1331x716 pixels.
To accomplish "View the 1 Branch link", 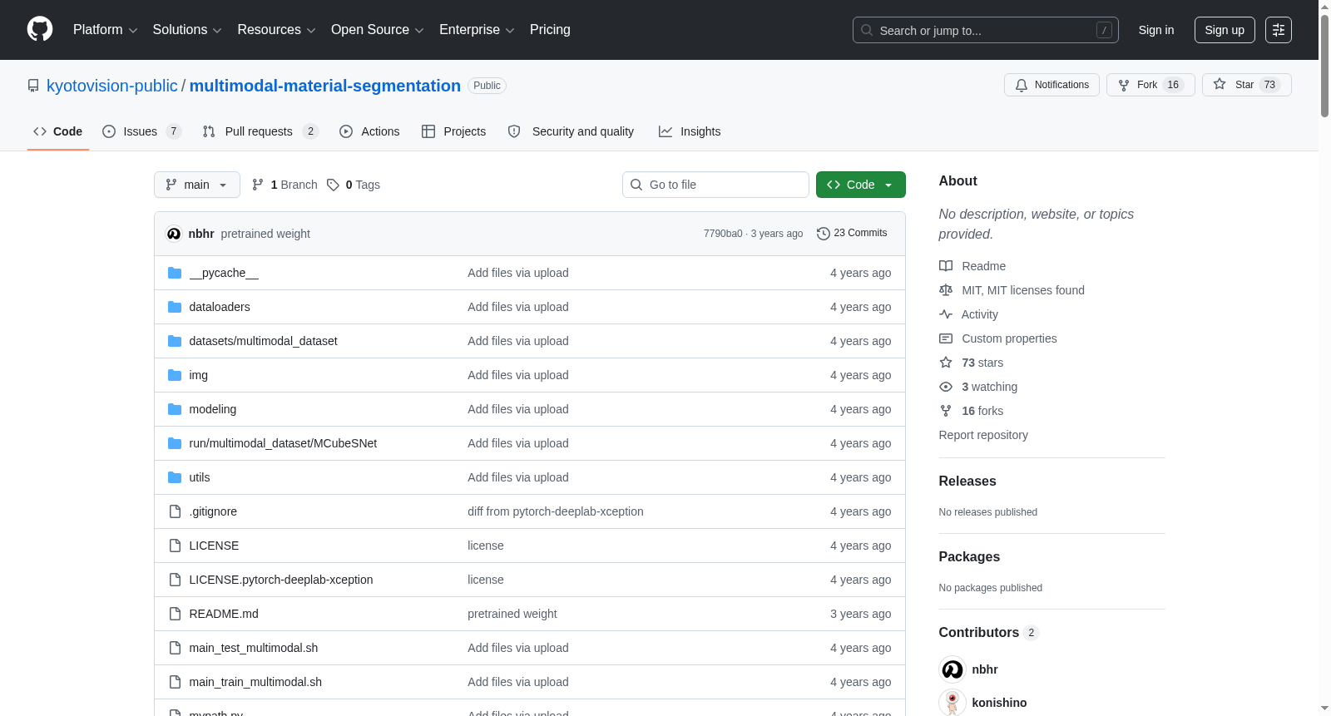I will coord(285,185).
